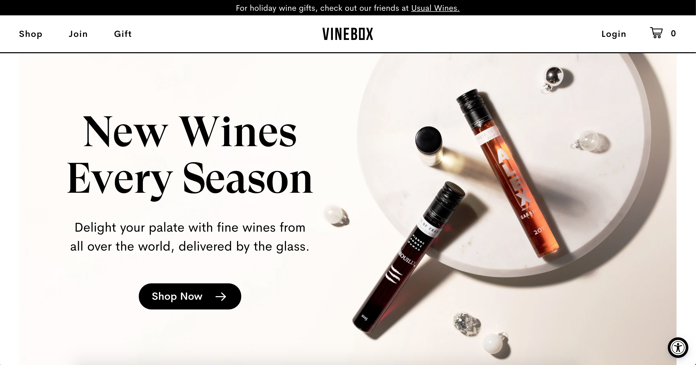Click the orange ALEX wine vial
The image size is (696, 365).
tap(508, 173)
